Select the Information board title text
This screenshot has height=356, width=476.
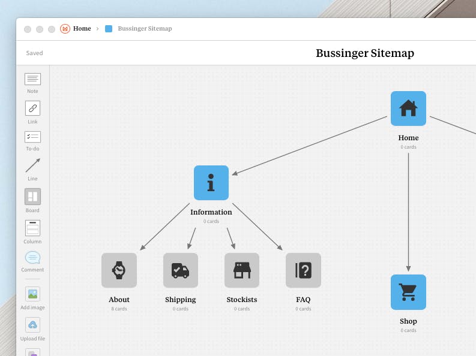coord(211,212)
